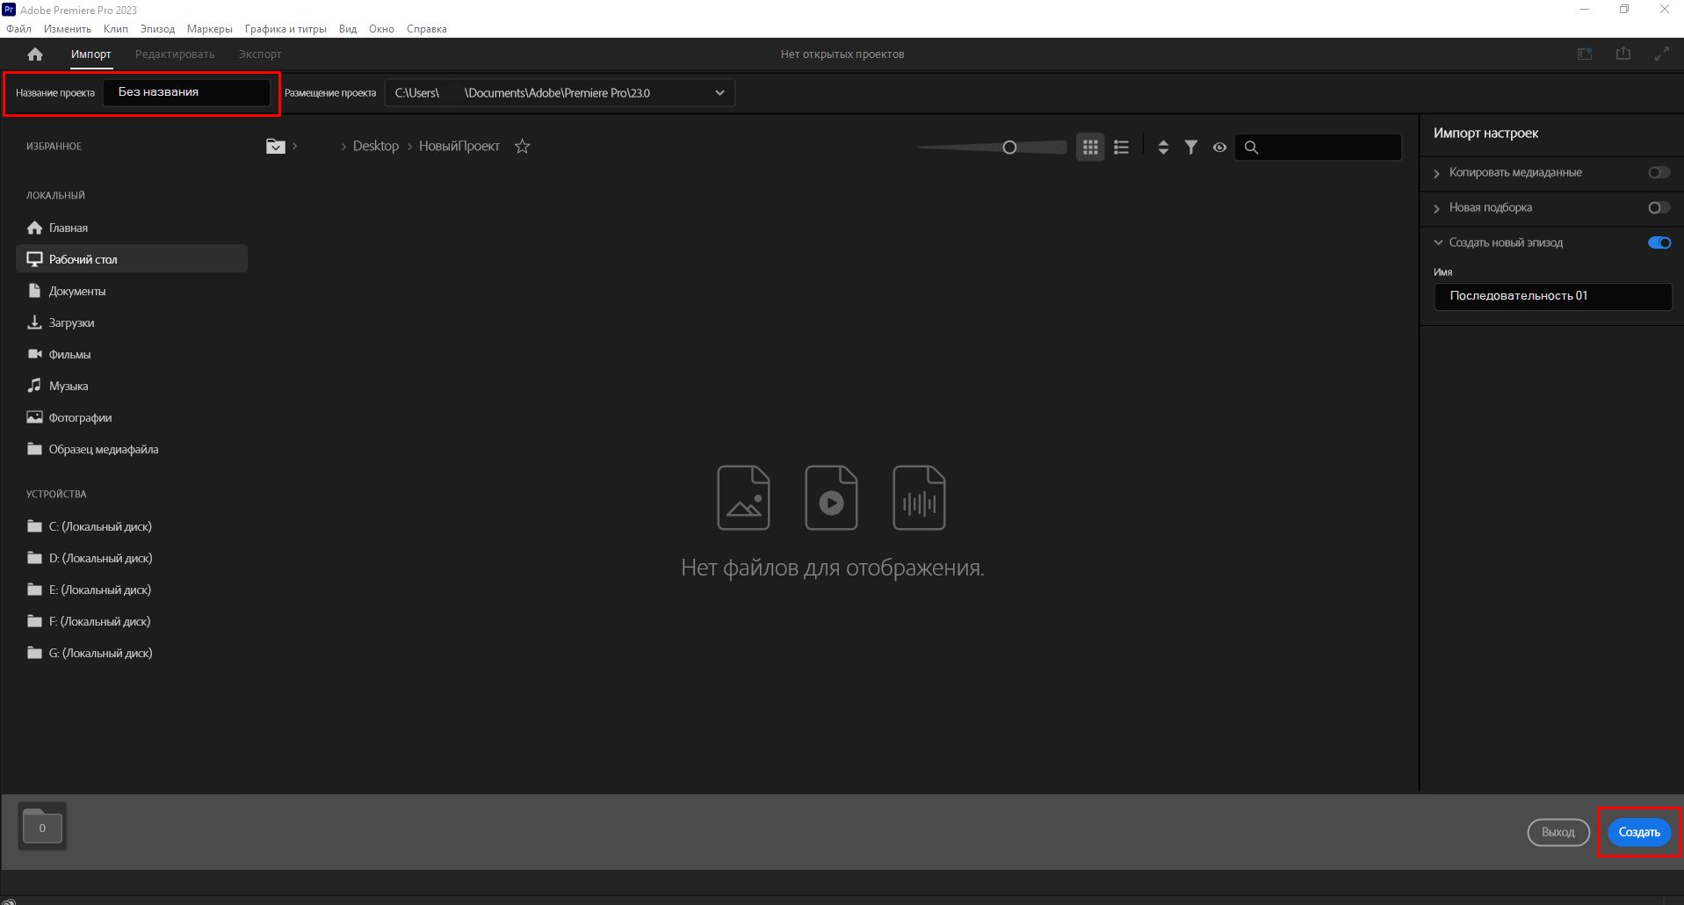Go to the Home screen icon

(x=35, y=54)
